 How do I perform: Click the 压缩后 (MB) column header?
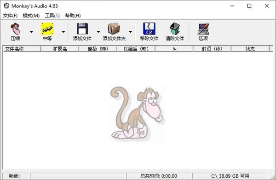[x=136, y=49]
